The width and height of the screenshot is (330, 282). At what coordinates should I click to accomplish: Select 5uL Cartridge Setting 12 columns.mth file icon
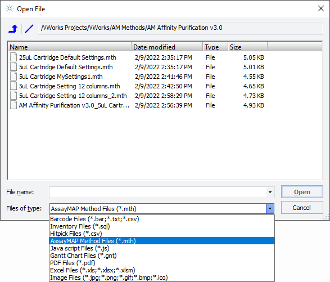tap(13, 86)
